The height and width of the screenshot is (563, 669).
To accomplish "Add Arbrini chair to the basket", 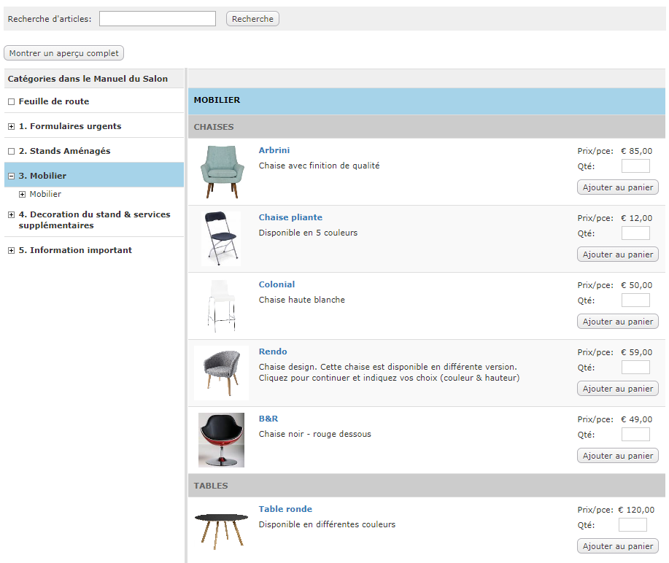I will pyautogui.click(x=618, y=187).
